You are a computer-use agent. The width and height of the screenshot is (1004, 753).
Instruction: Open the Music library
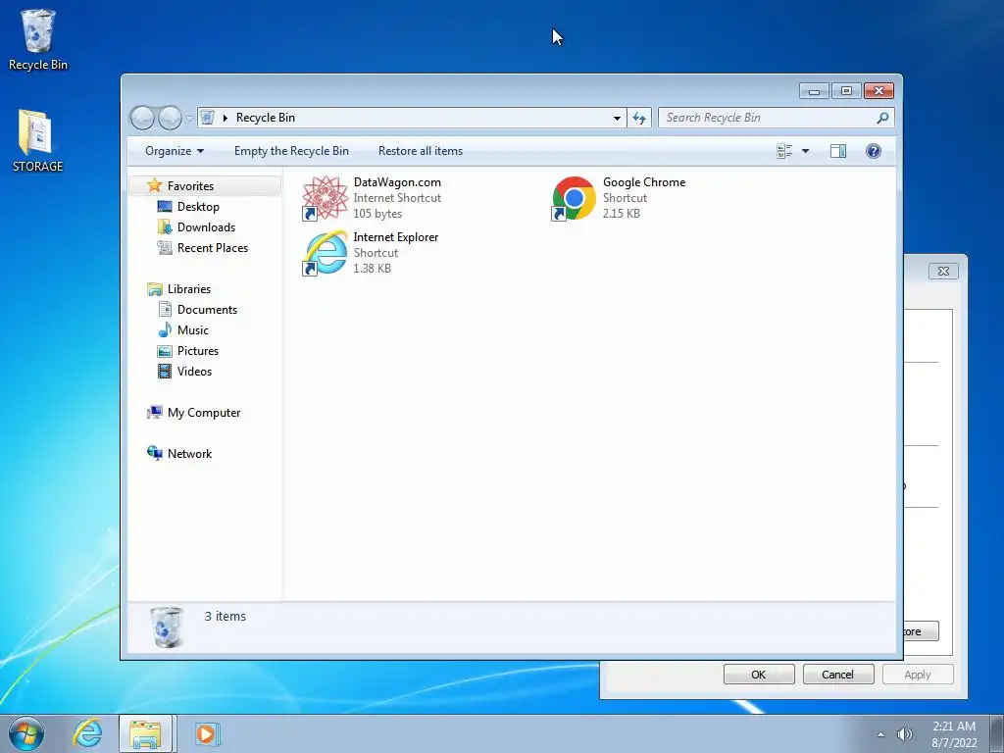point(193,330)
